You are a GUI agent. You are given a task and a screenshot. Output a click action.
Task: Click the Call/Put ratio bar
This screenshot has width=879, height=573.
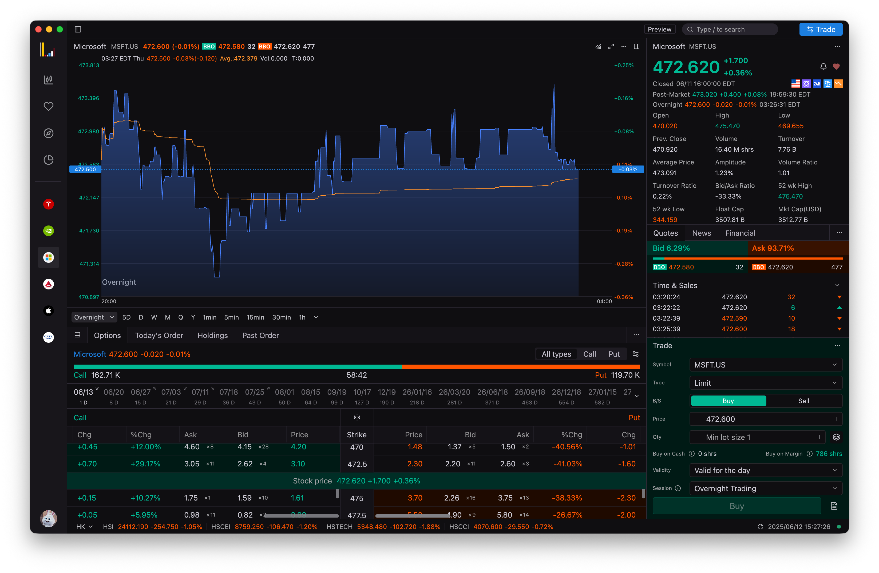pyautogui.click(x=357, y=367)
